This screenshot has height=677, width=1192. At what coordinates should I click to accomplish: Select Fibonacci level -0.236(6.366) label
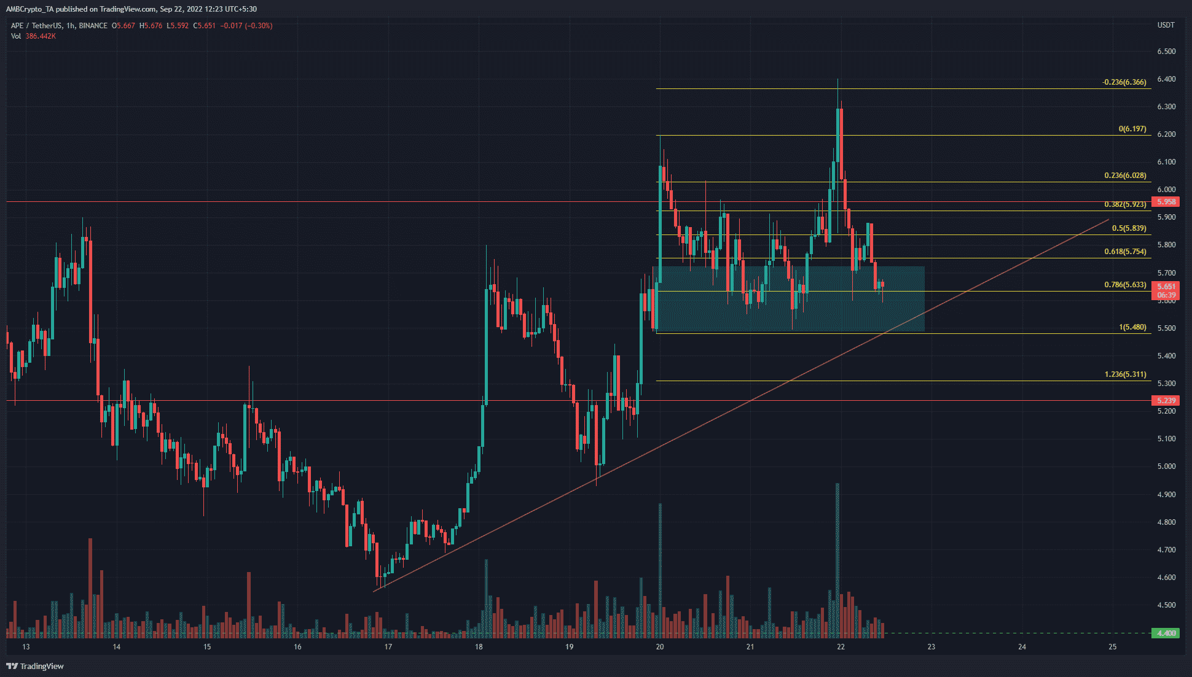(1124, 82)
